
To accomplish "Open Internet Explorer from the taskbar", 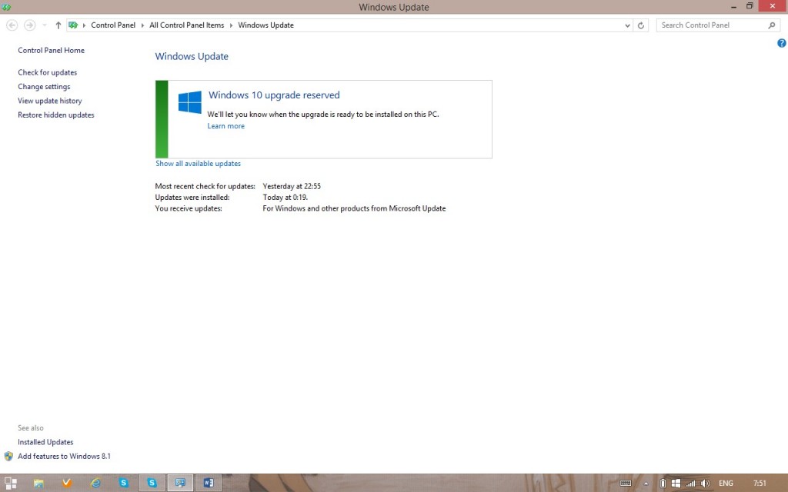I will [x=95, y=483].
